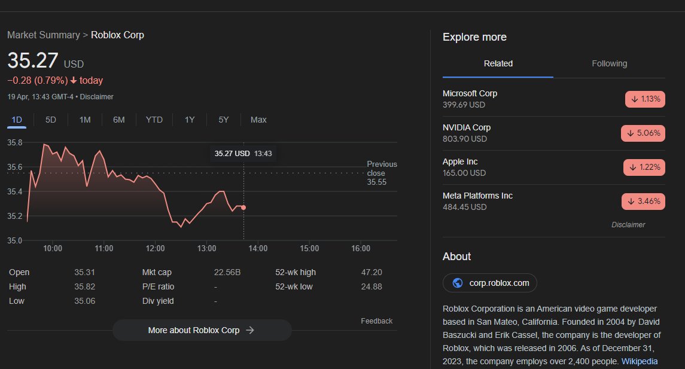685x369 pixels.
Task: Click the P/E ratio label
Action: click(x=158, y=287)
